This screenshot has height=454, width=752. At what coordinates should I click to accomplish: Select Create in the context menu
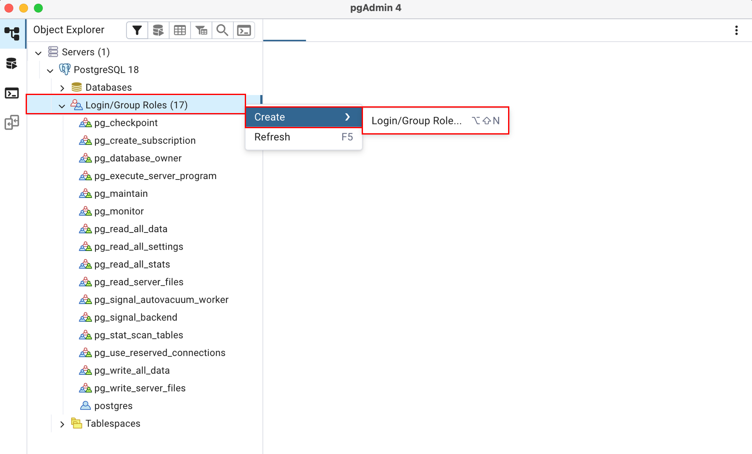point(304,117)
